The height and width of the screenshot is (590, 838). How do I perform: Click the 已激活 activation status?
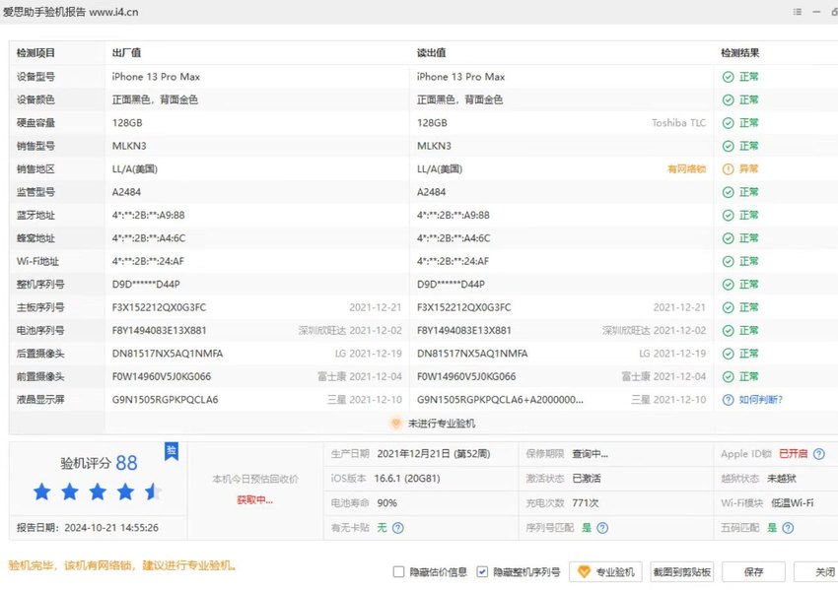[587, 479]
